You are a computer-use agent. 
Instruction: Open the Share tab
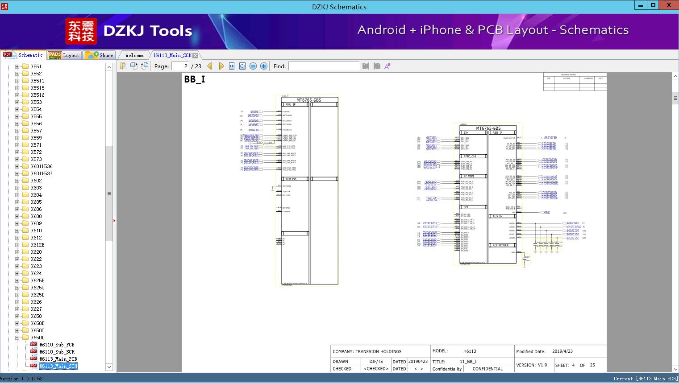[100, 55]
